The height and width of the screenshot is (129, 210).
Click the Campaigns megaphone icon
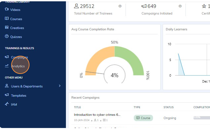7,57
